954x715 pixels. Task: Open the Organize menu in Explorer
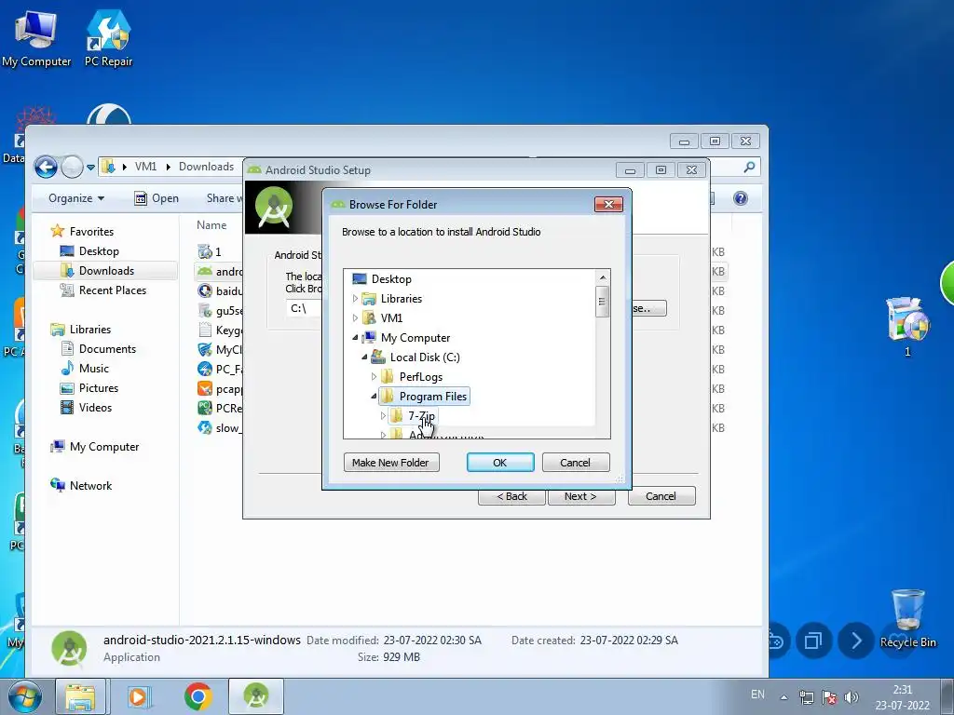coord(76,198)
